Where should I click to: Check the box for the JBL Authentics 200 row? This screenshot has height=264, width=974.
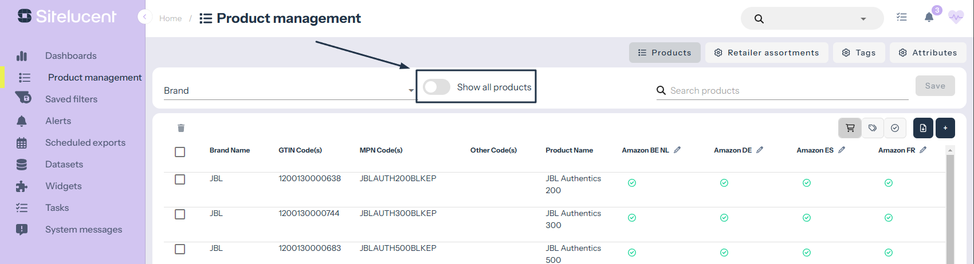pyautogui.click(x=180, y=179)
